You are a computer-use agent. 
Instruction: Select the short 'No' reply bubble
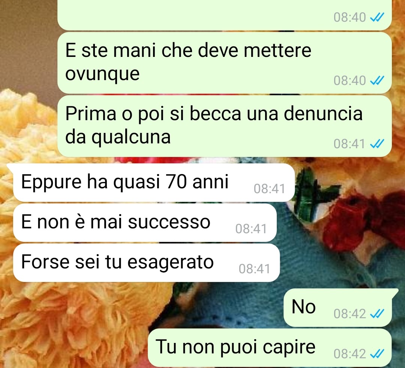(x=337, y=308)
